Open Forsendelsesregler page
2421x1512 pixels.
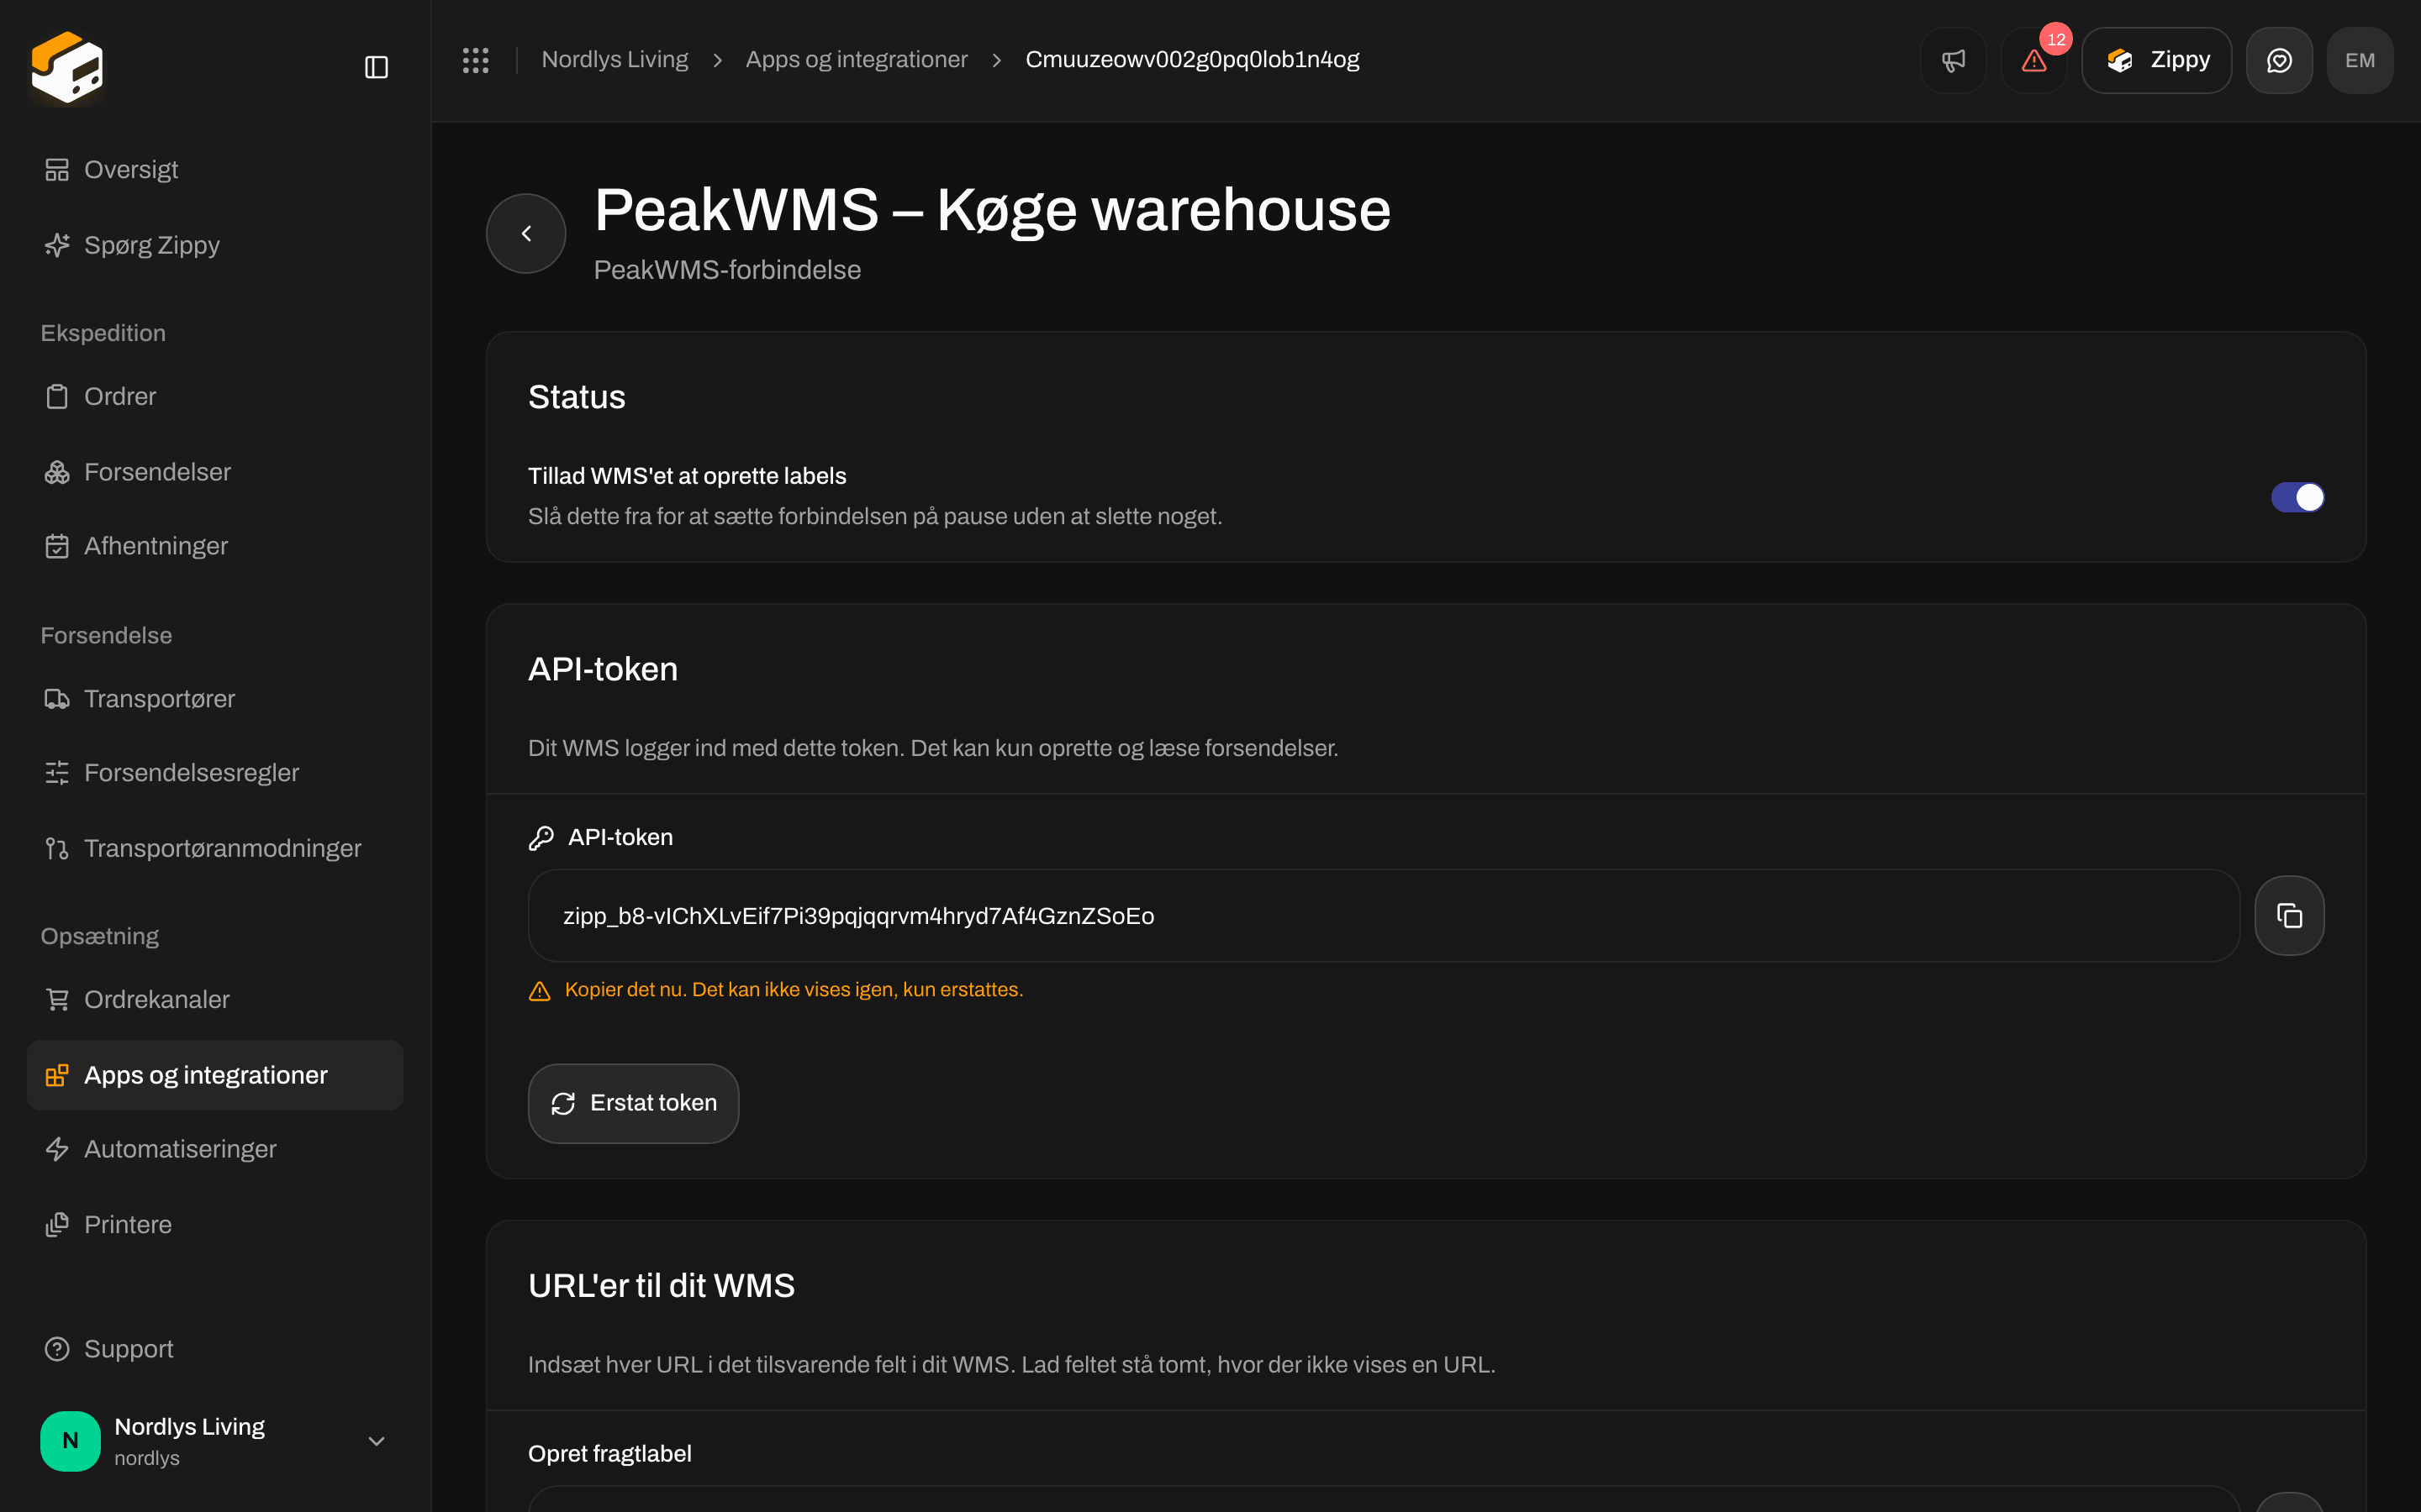215,773
